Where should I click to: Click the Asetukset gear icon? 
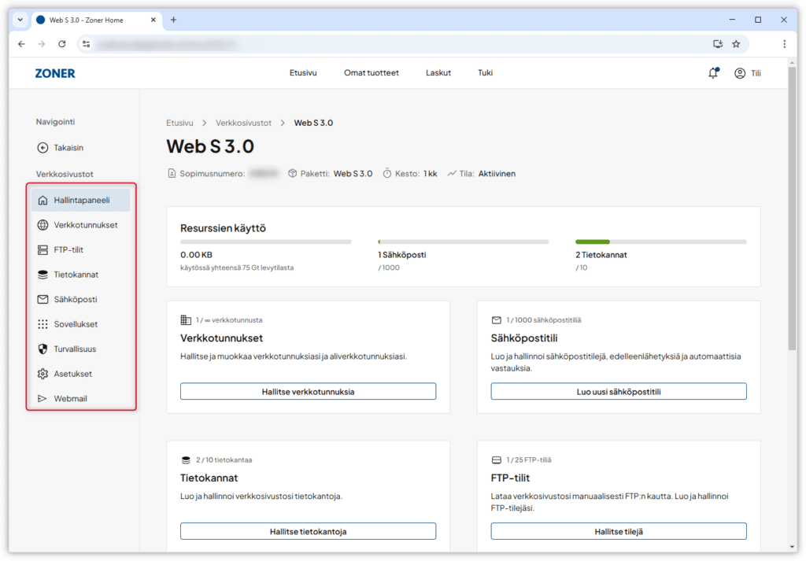point(43,374)
